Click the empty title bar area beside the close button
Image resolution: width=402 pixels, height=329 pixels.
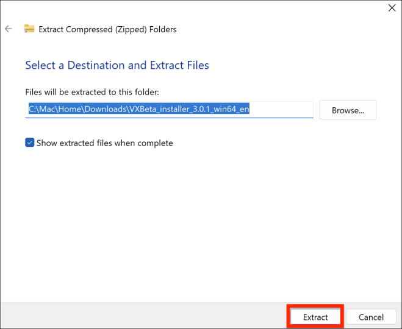244,9
